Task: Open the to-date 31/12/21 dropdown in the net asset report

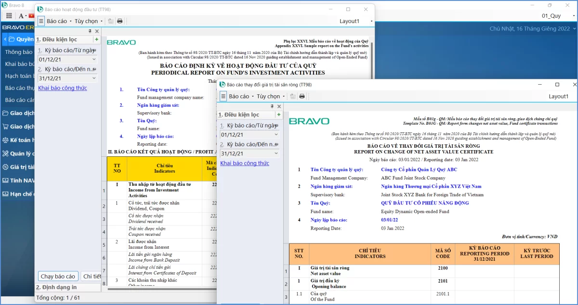Action: pyautogui.click(x=276, y=153)
